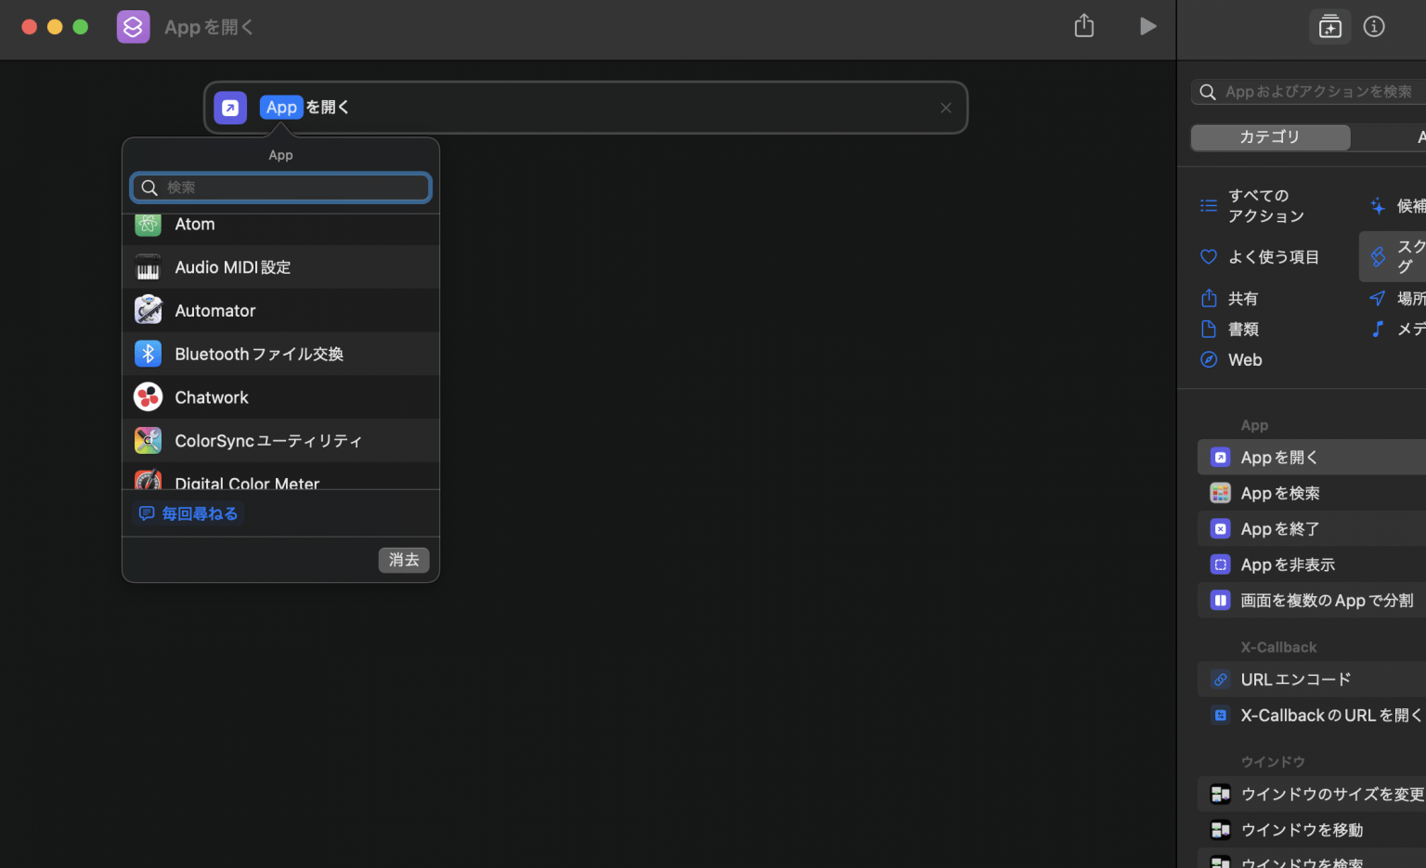Click the Sharing (共有) category icon
Screen dimensions: 1426x868
[x=1208, y=298]
